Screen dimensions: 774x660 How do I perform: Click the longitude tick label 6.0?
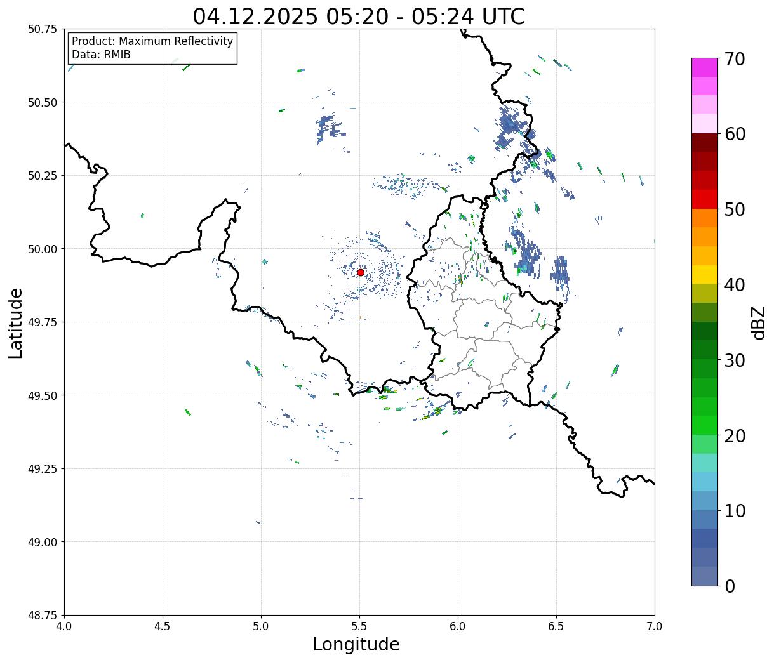click(458, 626)
